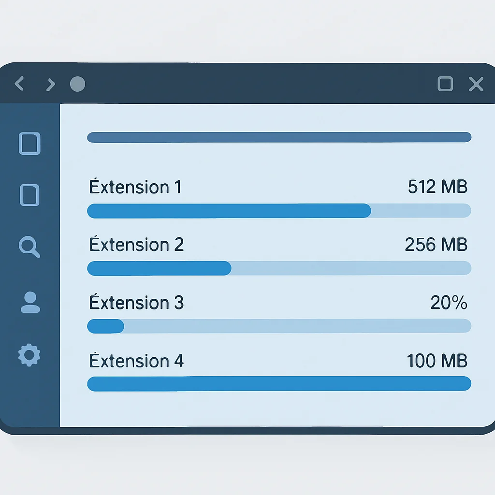This screenshot has height=495, width=495.
Task: Click the '512 MB' value
Action: [437, 186]
